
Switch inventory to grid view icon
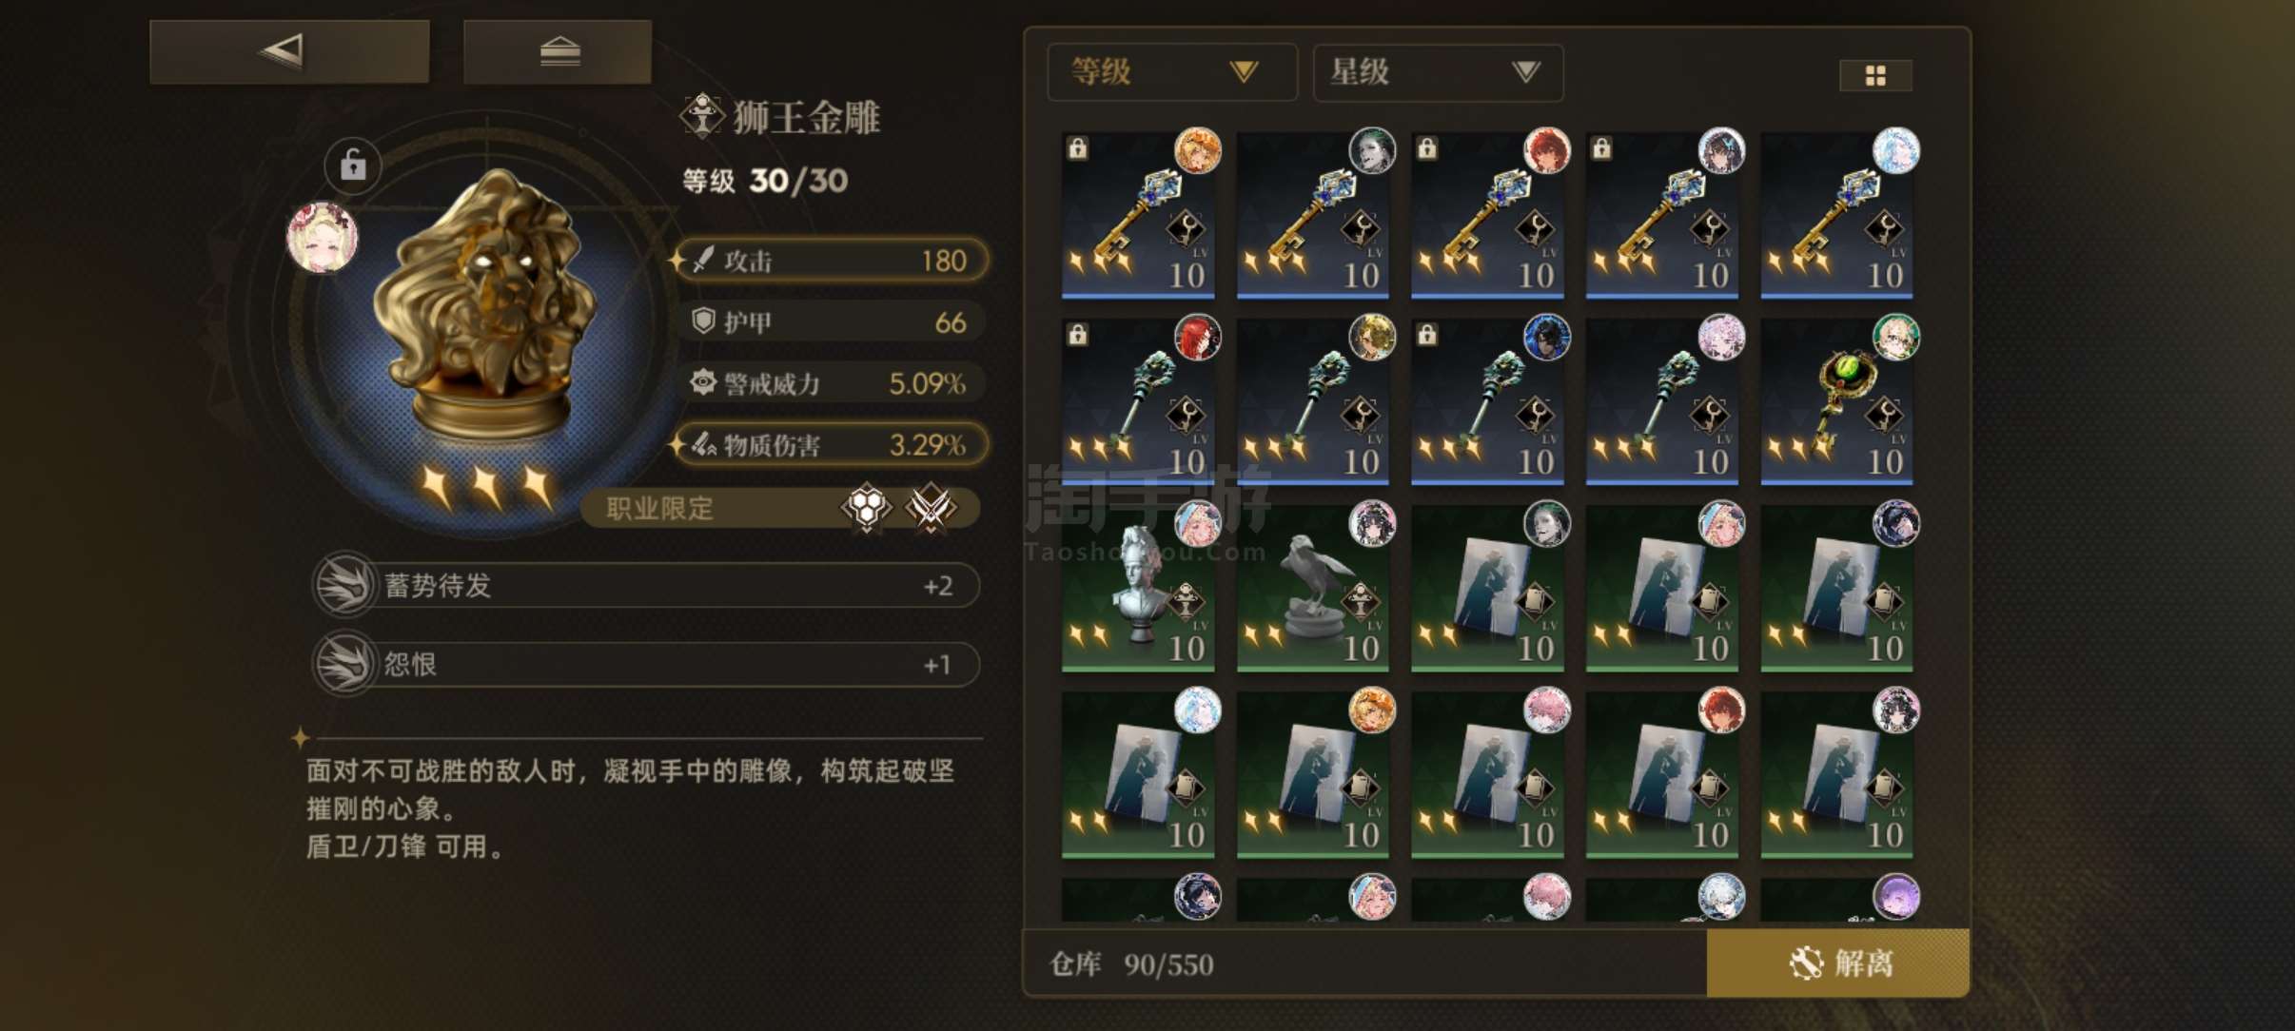coord(1875,75)
